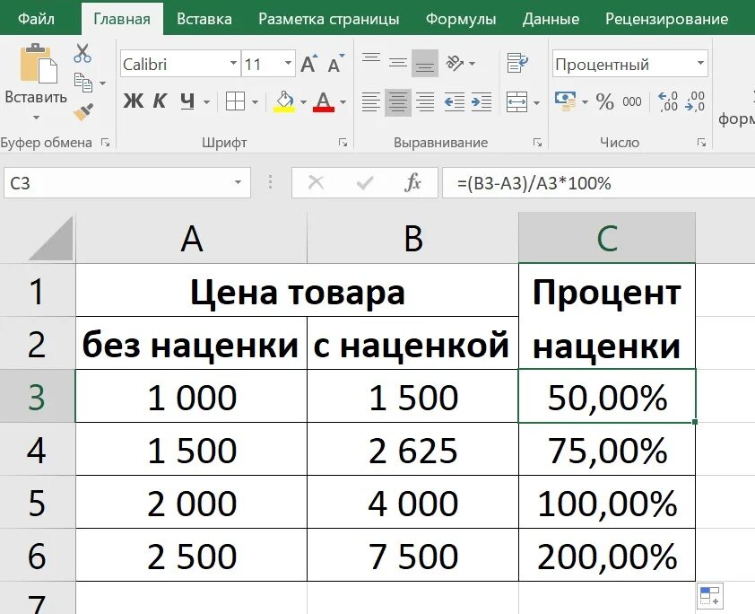Image resolution: width=755 pixels, height=614 pixels.
Task: Open Шрифт group dialog launcher
Action: (x=343, y=143)
